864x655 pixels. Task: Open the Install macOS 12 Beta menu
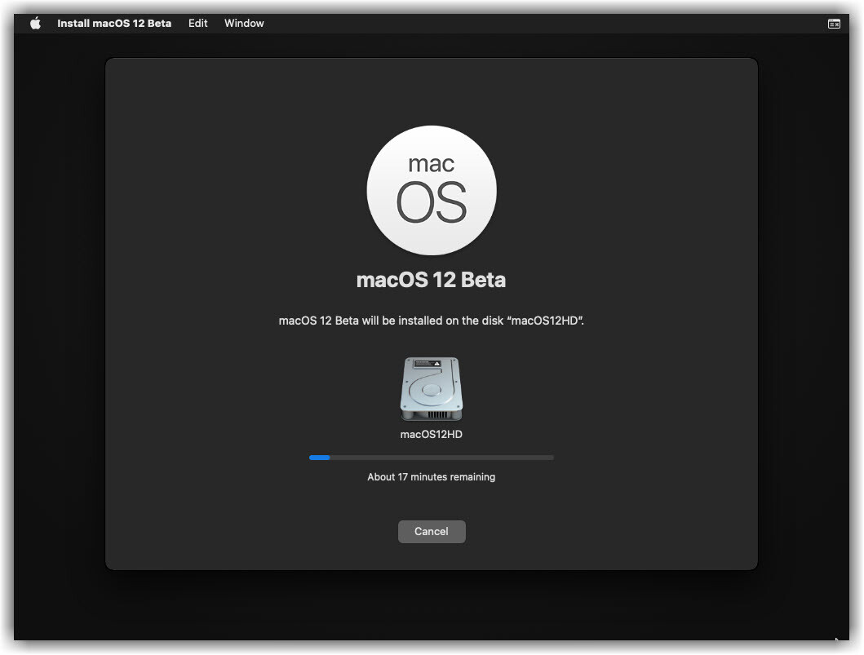pyautogui.click(x=114, y=24)
